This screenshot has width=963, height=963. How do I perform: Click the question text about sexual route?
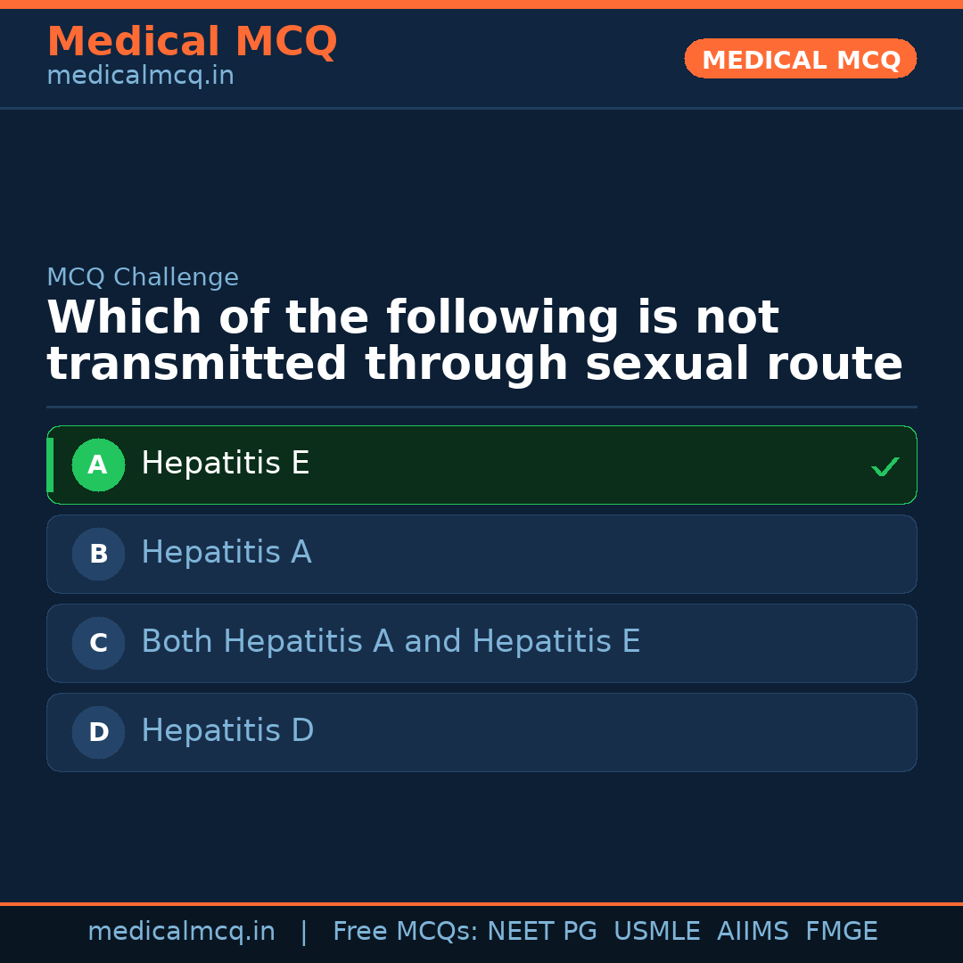[x=474, y=342]
